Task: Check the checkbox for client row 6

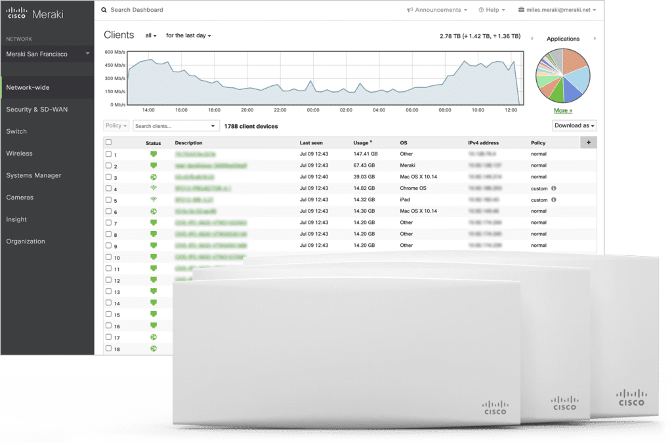Action: click(x=108, y=211)
